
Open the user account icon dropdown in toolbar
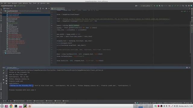[136, 6]
